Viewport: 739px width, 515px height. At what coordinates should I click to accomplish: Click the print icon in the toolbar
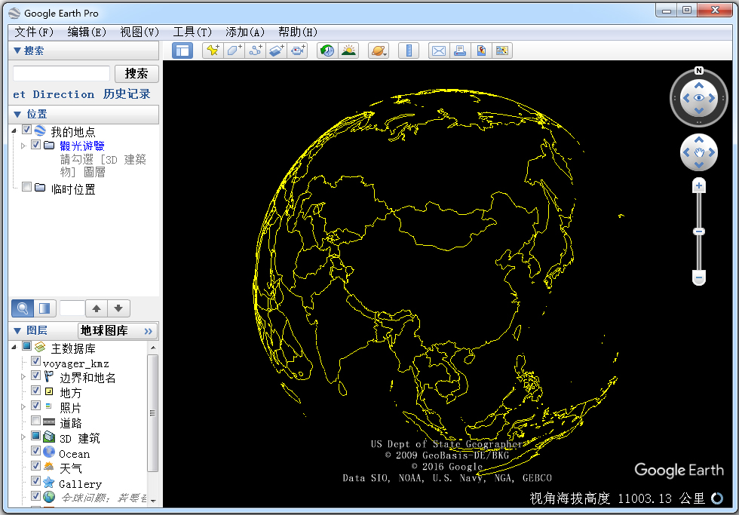(460, 51)
